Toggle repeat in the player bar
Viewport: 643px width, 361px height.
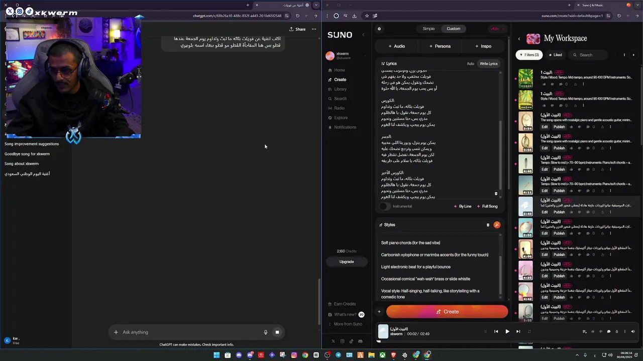(529, 331)
